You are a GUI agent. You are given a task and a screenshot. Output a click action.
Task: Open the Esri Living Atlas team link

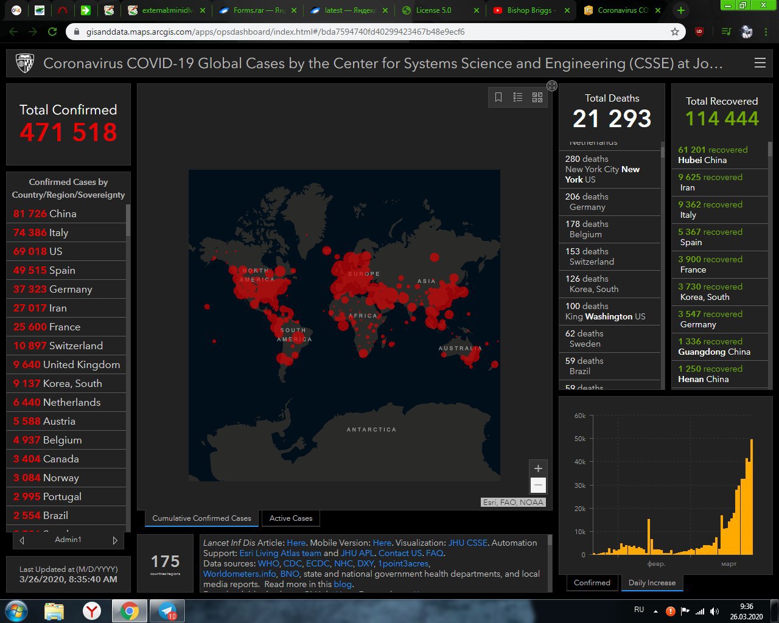280,553
